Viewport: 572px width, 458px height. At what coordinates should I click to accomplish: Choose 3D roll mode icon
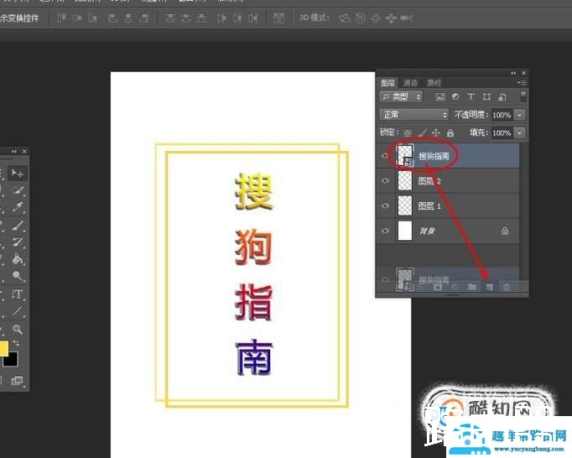pyautogui.click(x=360, y=18)
